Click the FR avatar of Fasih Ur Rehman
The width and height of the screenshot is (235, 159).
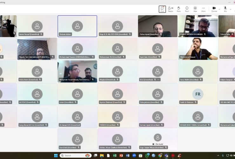[x=198, y=94]
